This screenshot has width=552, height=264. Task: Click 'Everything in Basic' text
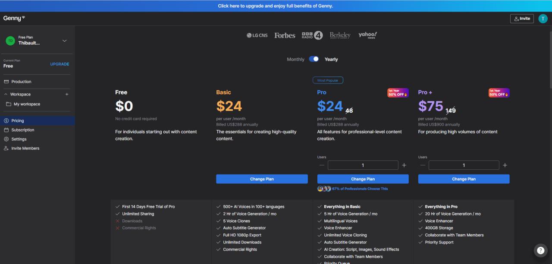(342, 207)
